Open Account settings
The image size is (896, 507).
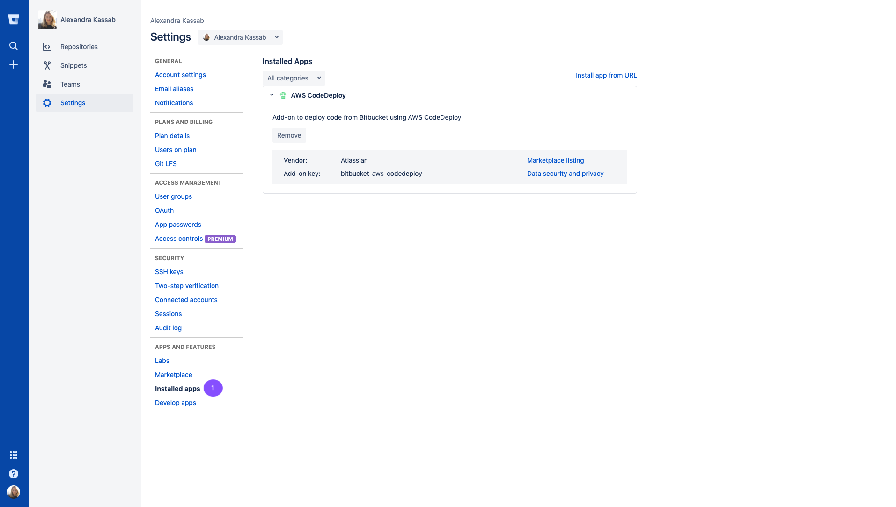click(180, 75)
